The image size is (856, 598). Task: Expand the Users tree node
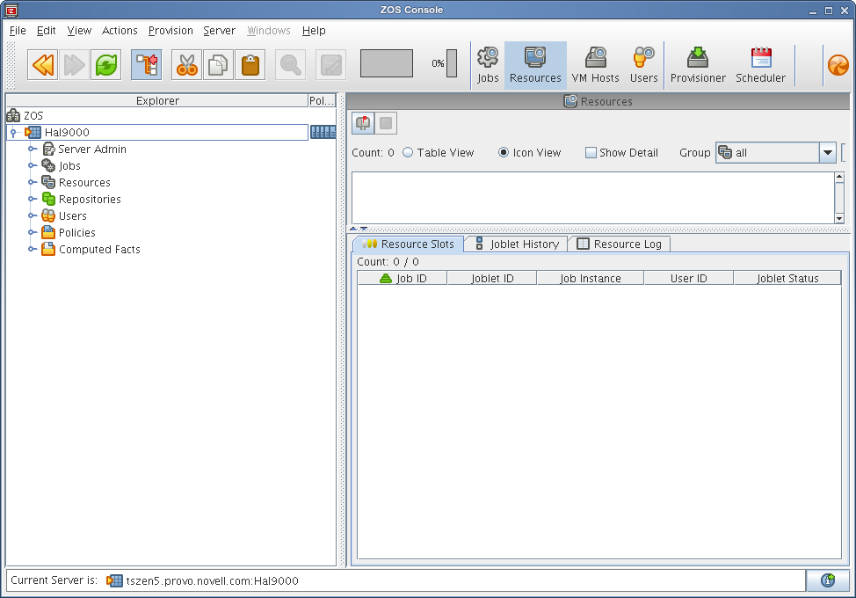(x=33, y=215)
